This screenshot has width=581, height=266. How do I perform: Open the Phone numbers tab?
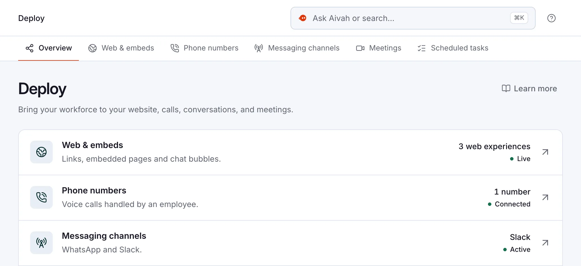204,48
